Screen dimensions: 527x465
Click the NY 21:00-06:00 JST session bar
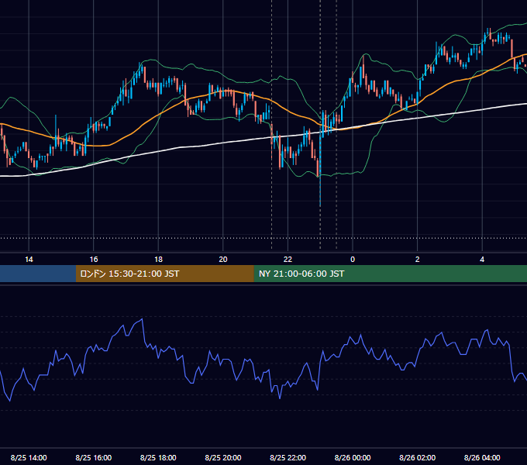tap(390, 274)
